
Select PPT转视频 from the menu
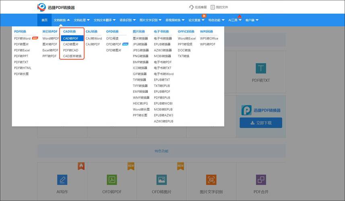(x=185, y=44)
